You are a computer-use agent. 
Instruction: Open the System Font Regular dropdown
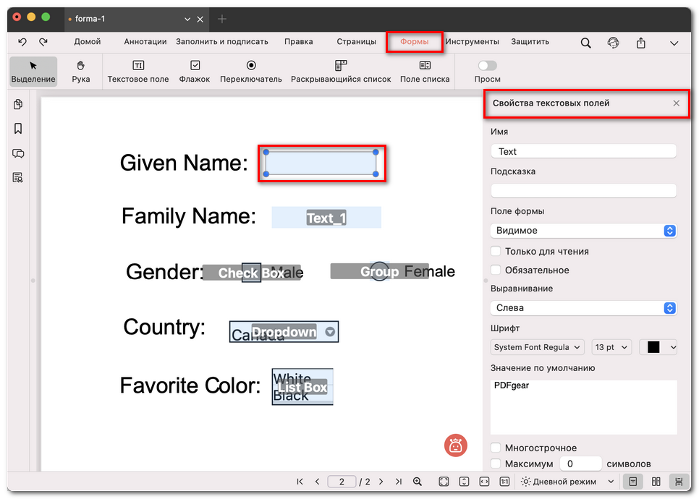click(537, 347)
